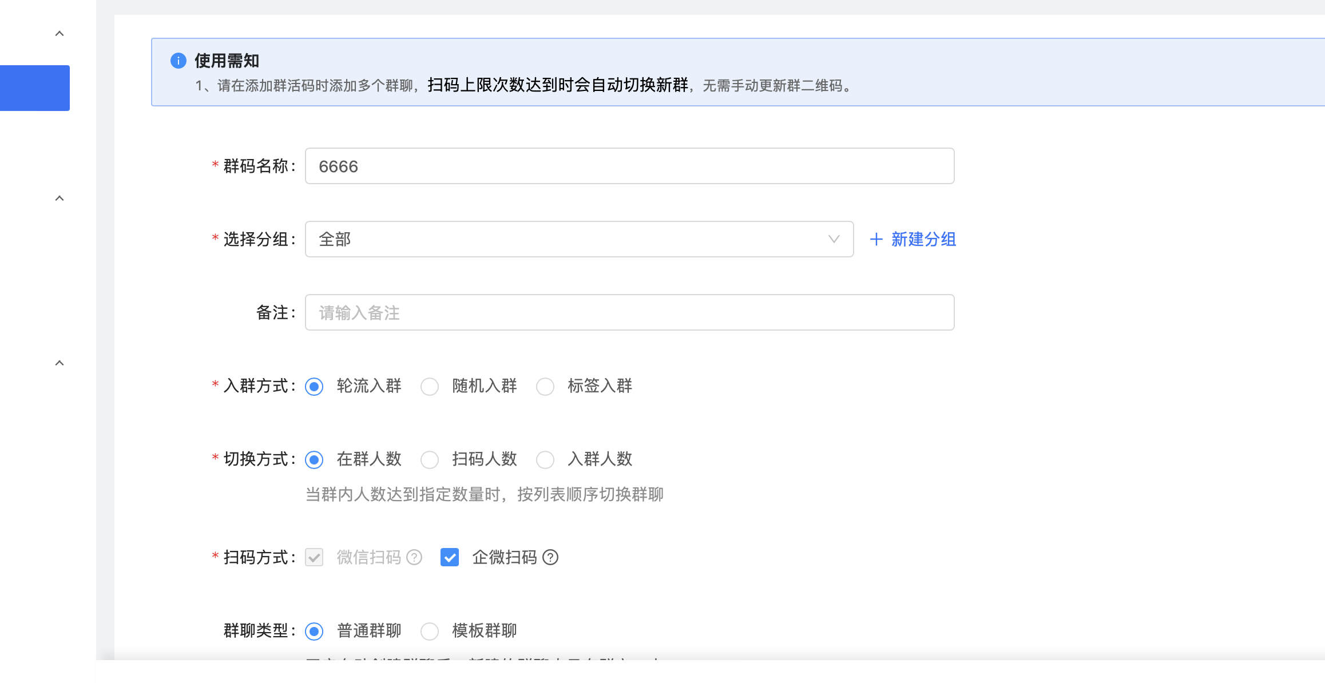Click the blue info icon beside 使用需知
The image size is (1325, 683).
coord(178,61)
